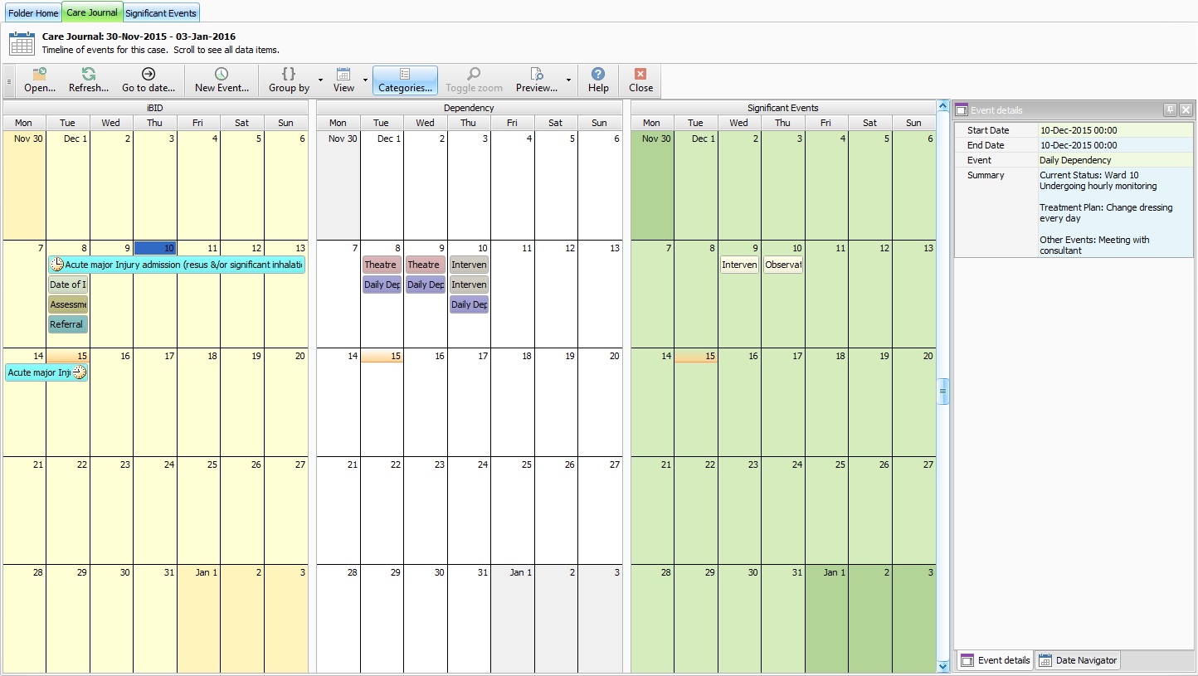
Task: Refresh the care journal timeline
Action: (x=88, y=75)
